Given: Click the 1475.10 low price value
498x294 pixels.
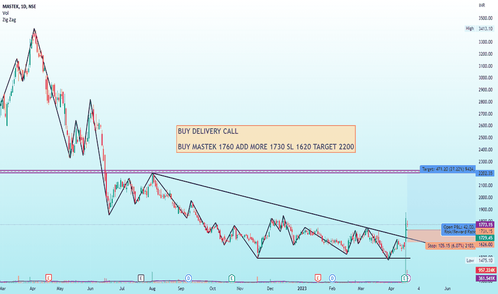Looking at the screenshot, I should coord(486,260).
